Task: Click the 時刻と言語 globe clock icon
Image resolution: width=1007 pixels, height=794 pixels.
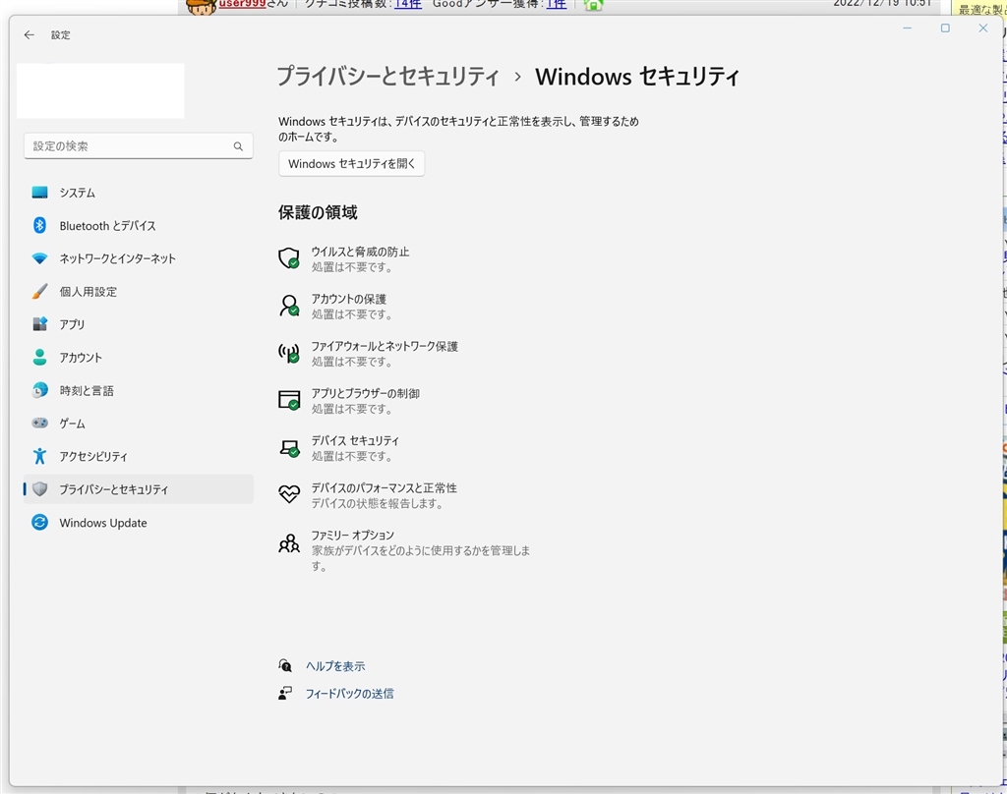Action: 39,390
